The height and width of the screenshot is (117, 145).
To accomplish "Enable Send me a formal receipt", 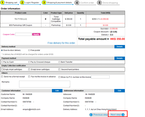I will 2,77.
